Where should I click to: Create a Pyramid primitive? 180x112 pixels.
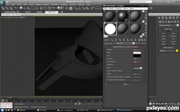(x=173, y=42)
